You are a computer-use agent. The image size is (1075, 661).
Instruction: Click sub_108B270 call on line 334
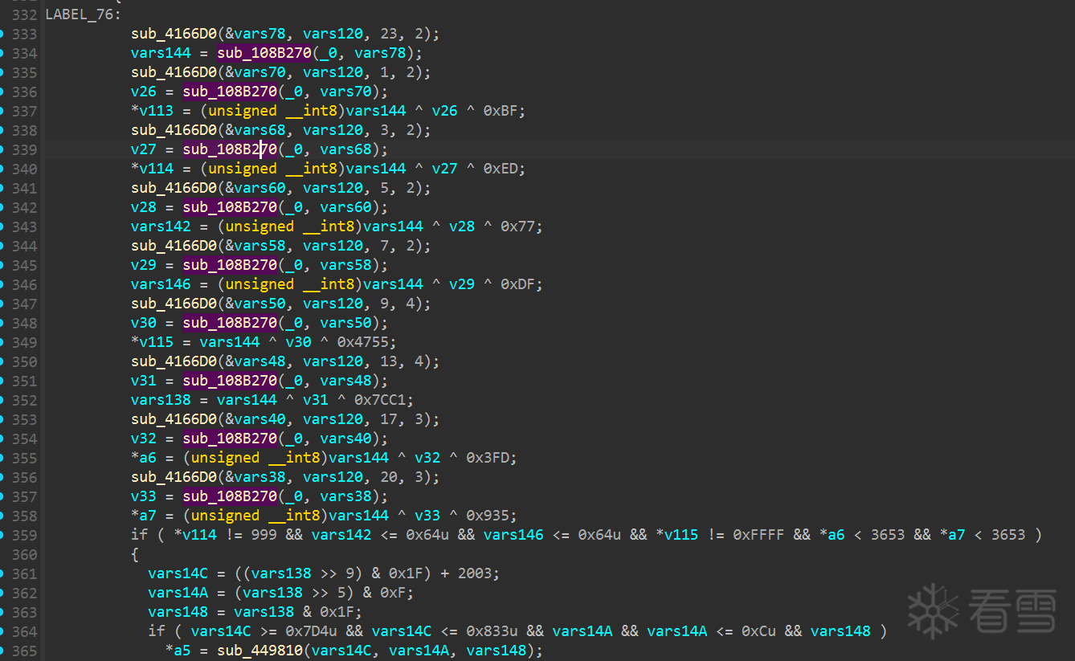(264, 53)
